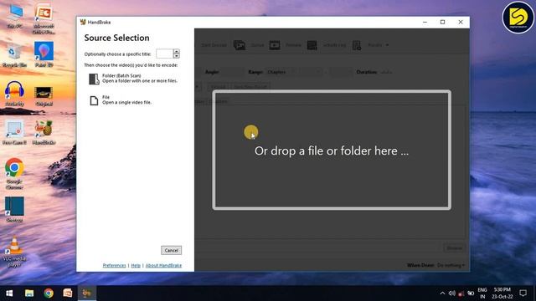
Task: Open the Preferences link
Action: 114,266
